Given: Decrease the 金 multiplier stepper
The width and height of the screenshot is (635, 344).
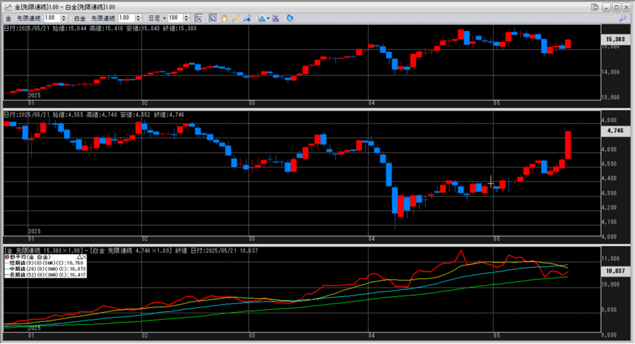Looking at the screenshot, I should tap(64, 20).
